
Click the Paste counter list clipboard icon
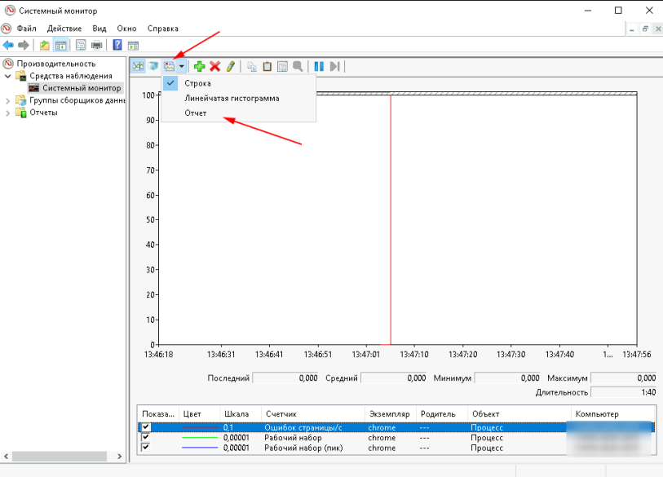[267, 66]
